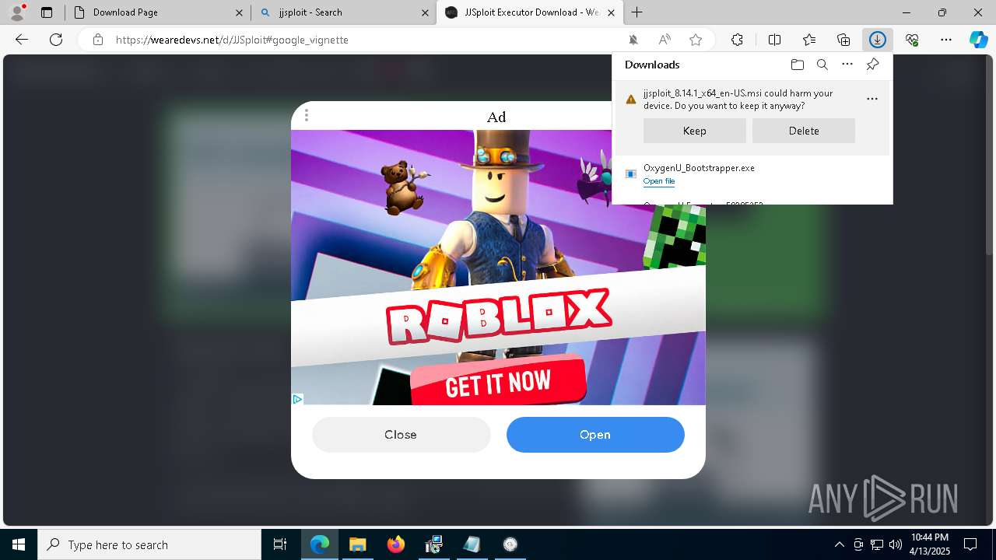Launch Firefox from the taskbar
Screen dimensions: 996x560
coord(395,544)
